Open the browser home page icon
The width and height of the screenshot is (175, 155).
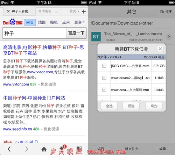(x=44, y=149)
